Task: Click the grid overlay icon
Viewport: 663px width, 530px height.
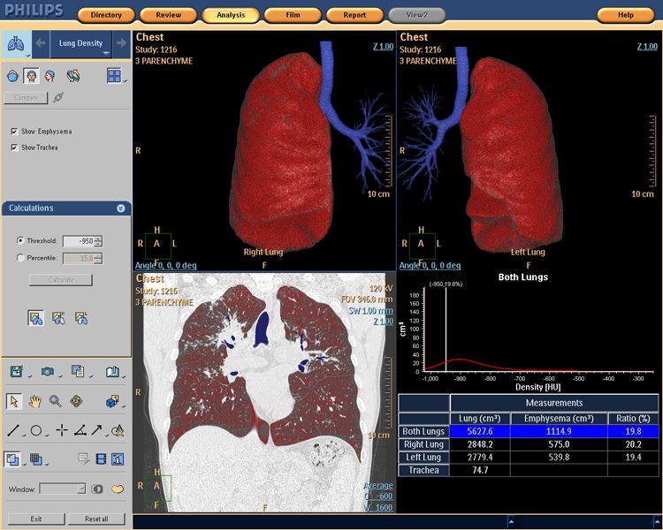Action: click(x=36, y=459)
